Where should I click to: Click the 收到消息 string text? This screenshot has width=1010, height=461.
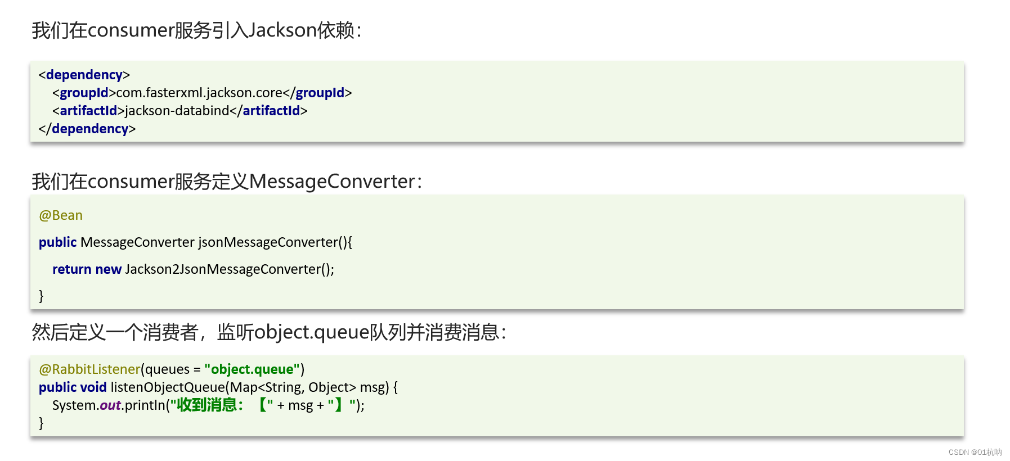tap(207, 405)
